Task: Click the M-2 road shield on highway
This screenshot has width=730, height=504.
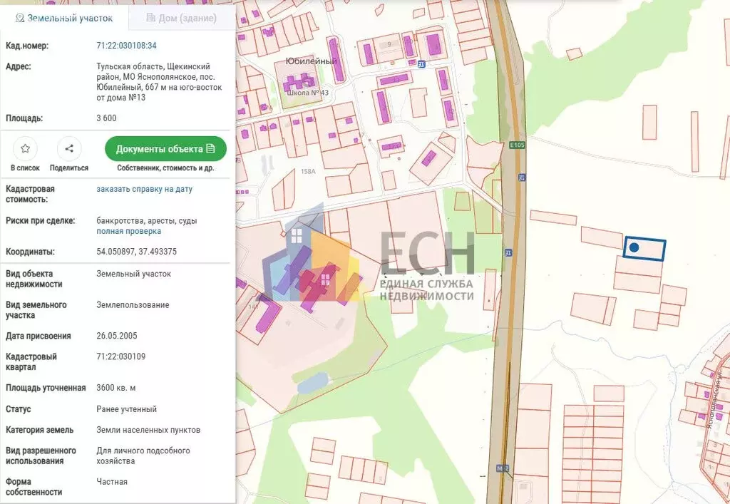Action: point(503,468)
